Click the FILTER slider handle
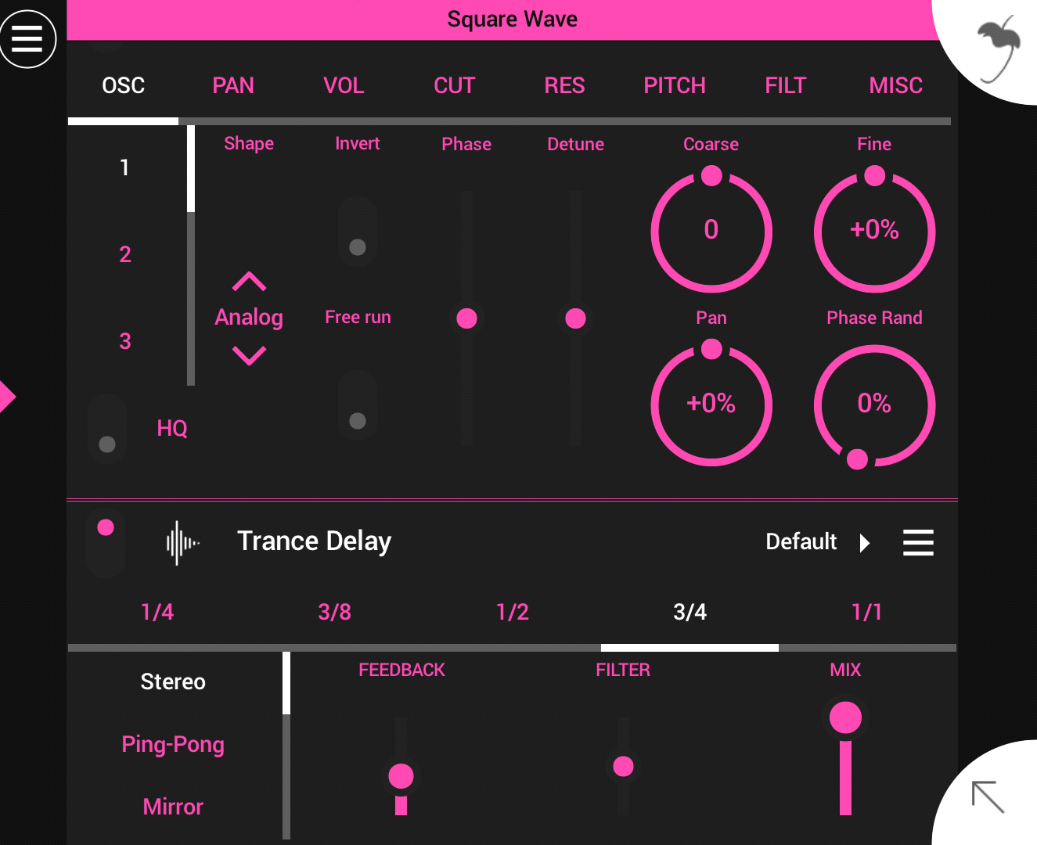The image size is (1037, 845). point(623,766)
